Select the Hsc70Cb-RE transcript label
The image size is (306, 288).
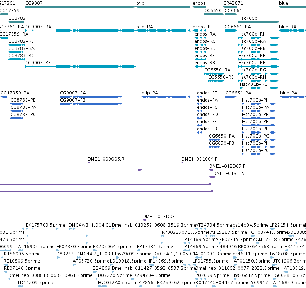[252, 56]
